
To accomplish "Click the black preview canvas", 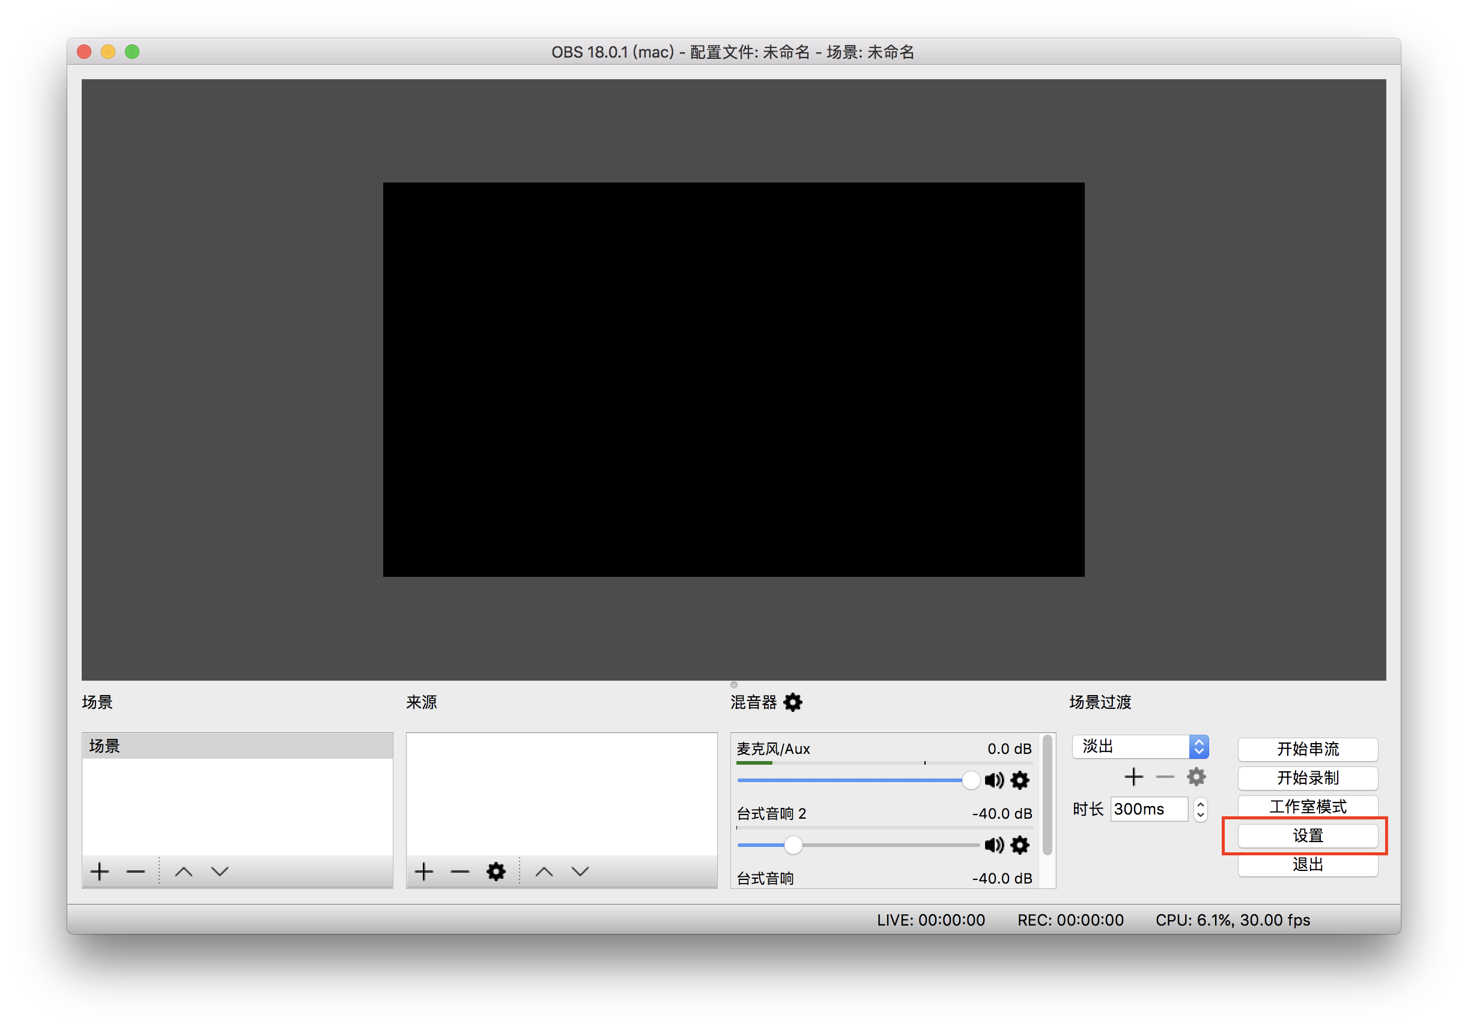I will coord(733,379).
